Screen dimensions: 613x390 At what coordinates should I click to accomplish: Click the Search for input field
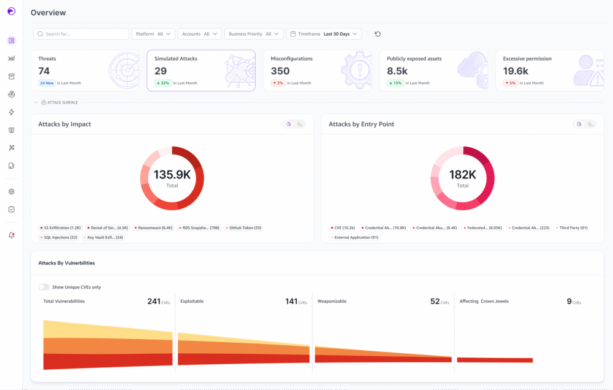point(81,34)
